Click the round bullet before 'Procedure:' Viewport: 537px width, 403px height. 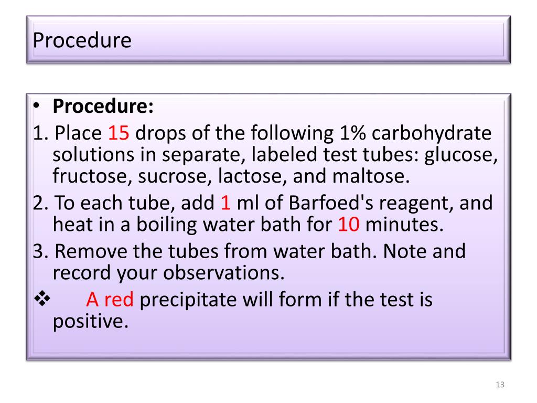(36, 106)
